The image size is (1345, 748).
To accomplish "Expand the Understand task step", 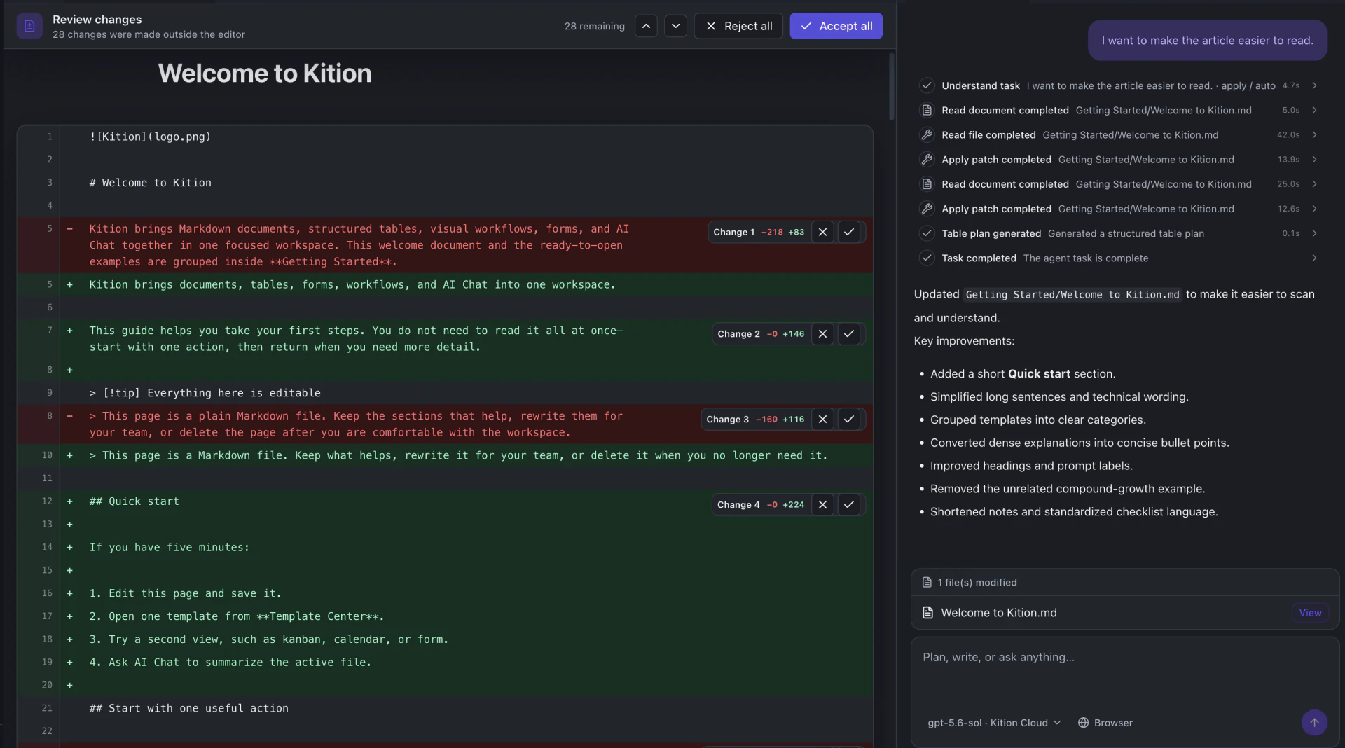I will 1314,85.
